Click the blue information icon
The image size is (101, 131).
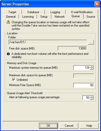pyautogui.click(x=8, y=54)
